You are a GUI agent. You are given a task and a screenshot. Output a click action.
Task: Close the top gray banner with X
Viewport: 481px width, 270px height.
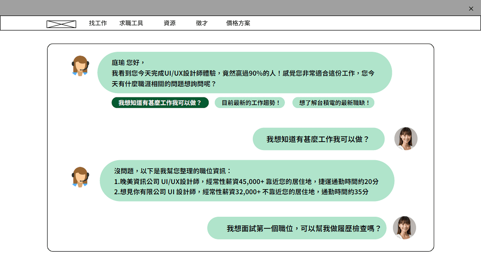[471, 9]
